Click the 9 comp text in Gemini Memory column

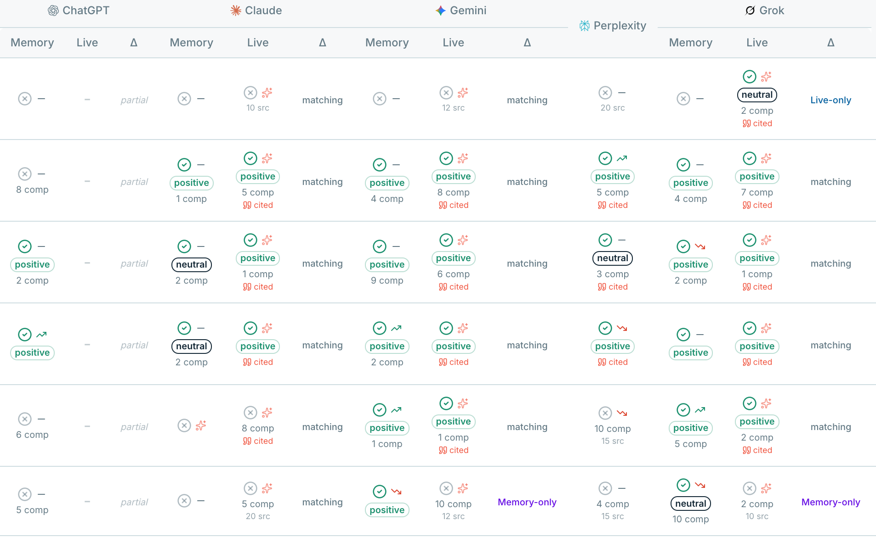(387, 280)
